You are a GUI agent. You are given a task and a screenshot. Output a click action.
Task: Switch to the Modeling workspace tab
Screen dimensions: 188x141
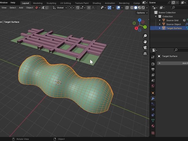(38, 3)
